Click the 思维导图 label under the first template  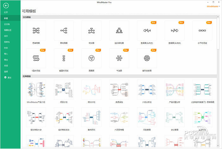point(36,43)
